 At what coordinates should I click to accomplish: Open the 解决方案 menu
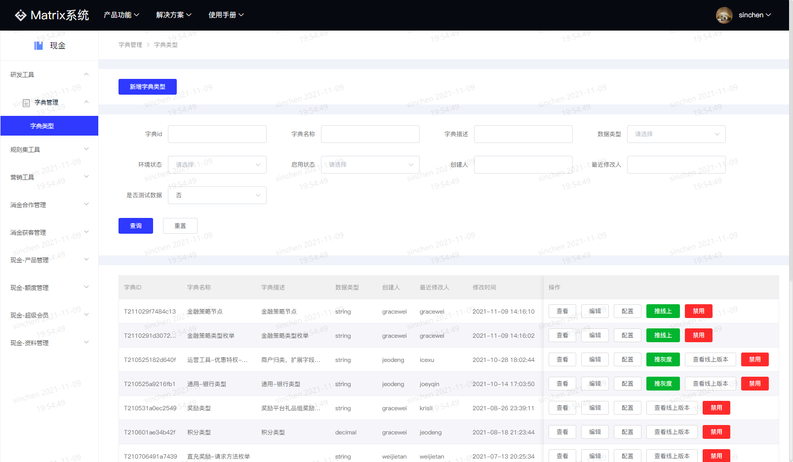click(x=174, y=15)
